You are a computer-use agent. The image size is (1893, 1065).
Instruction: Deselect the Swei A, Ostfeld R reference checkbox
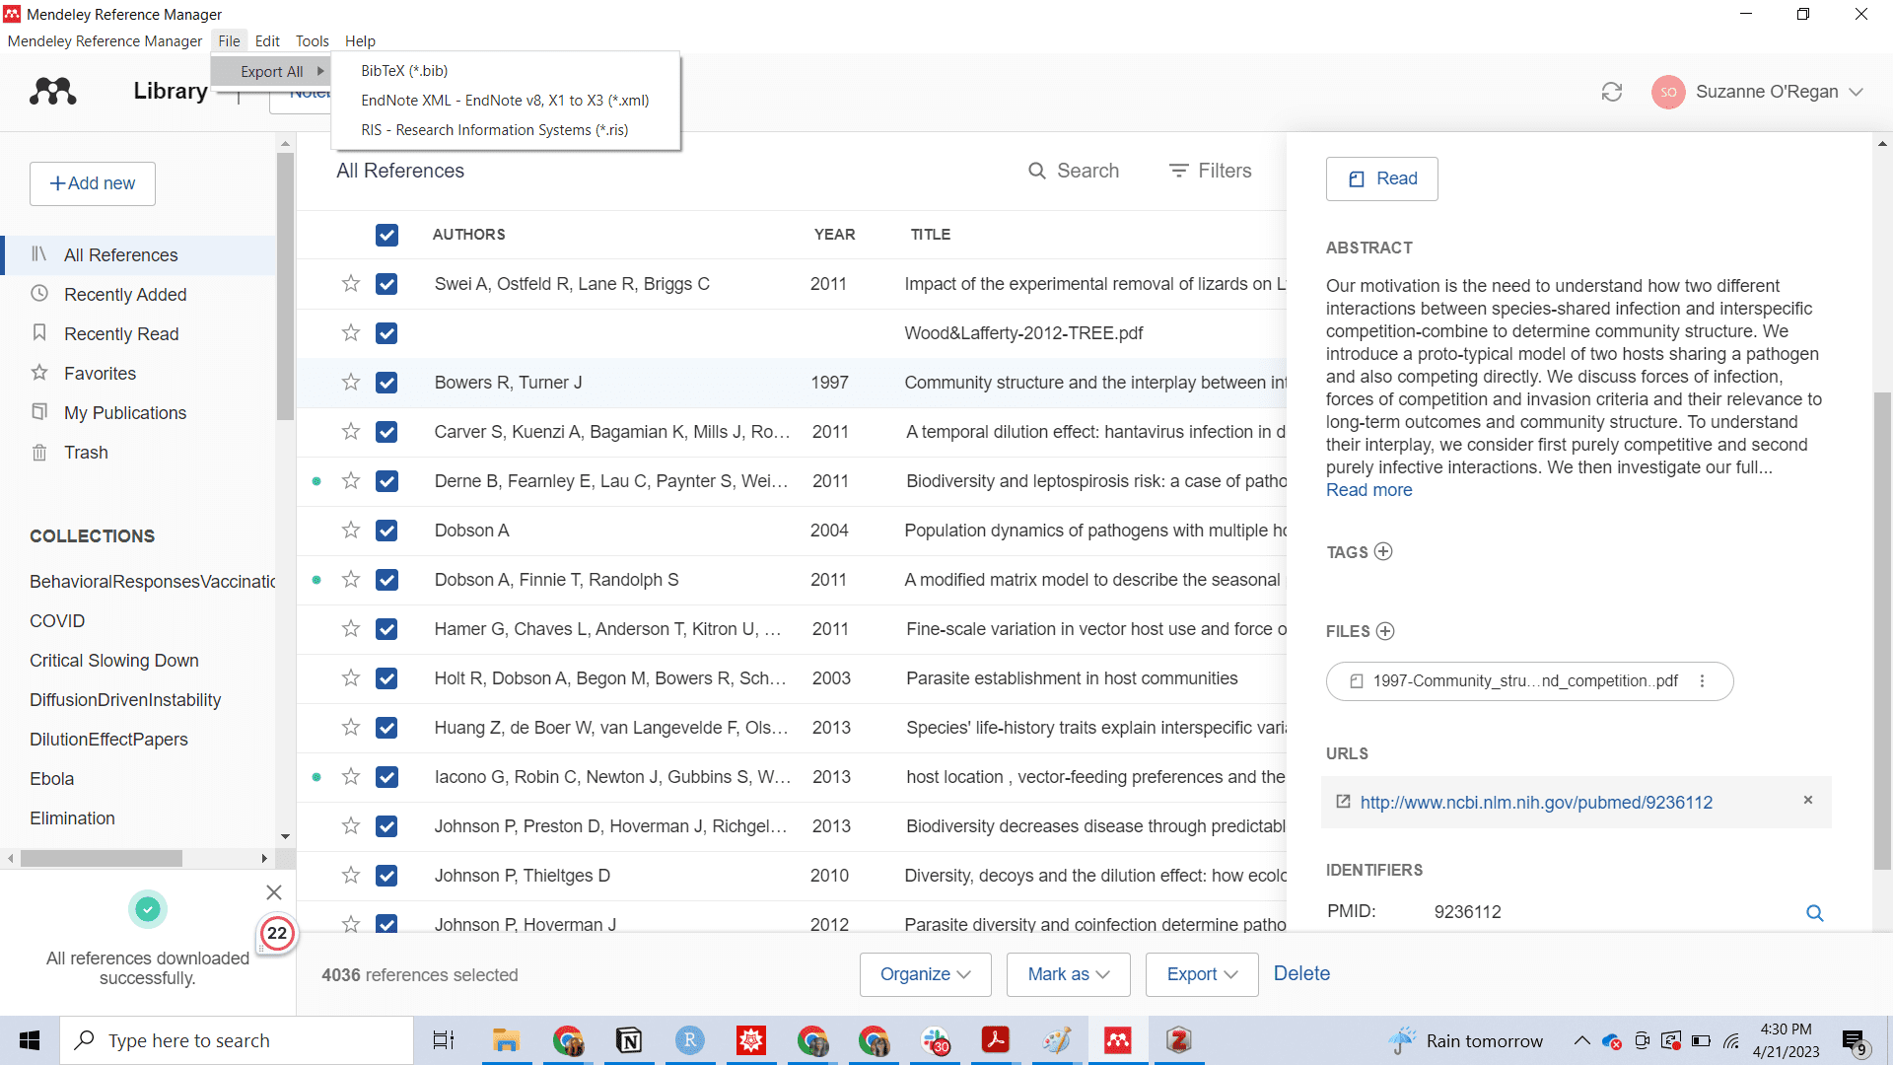pos(386,284)
